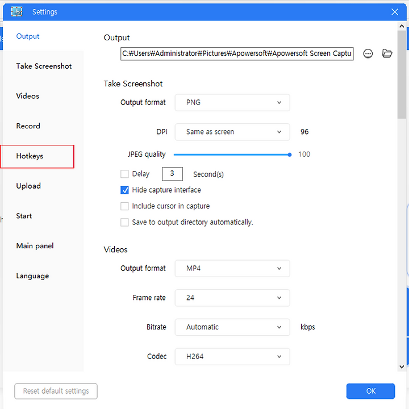Open the output folder icon
The image size is (409, 409).
click(x=387, y=53)
